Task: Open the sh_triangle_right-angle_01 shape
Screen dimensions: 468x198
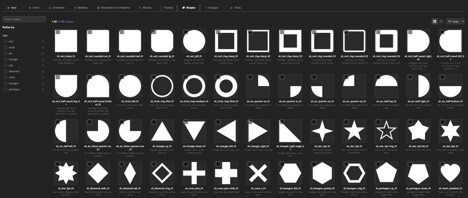Action: pos(290,131)
